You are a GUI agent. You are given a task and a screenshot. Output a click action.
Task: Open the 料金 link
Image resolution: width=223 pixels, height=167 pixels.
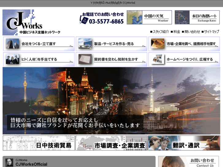click(175, 32)
